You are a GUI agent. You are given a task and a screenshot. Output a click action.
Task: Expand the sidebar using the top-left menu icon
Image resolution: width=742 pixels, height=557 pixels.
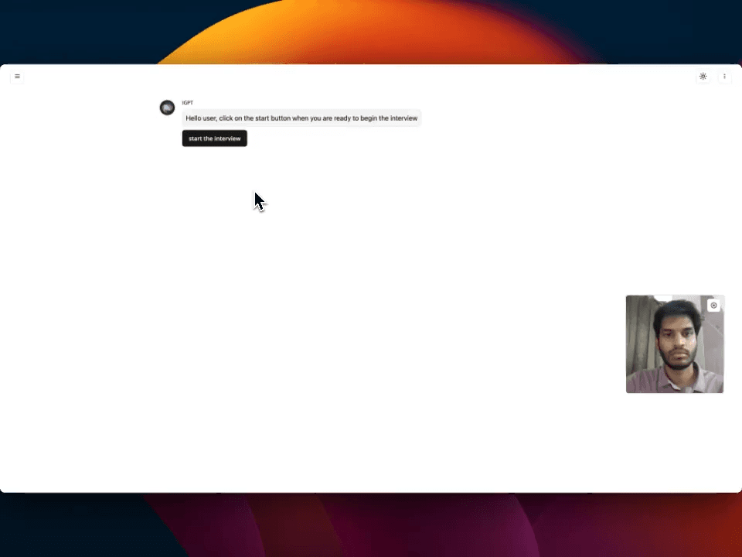coord(17,77)
